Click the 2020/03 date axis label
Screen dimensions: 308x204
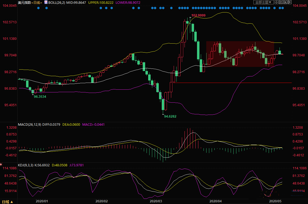coord(156,201)
